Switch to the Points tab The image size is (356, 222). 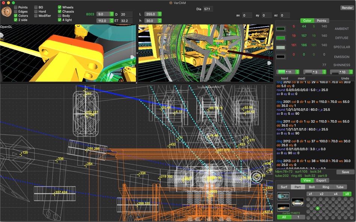pos(322,21)
